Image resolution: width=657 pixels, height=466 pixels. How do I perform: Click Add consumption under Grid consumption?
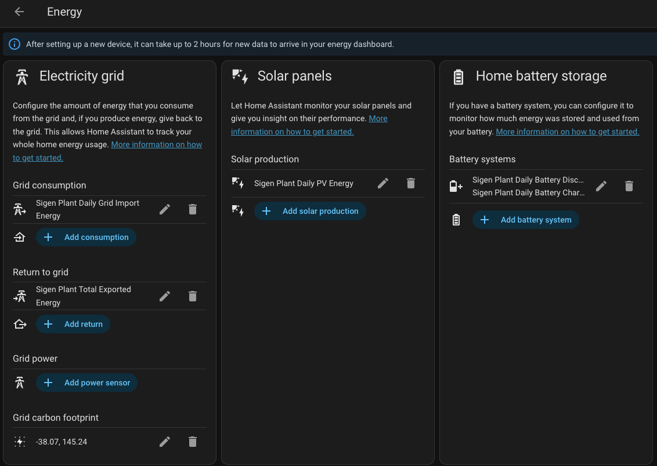(86, 237)
